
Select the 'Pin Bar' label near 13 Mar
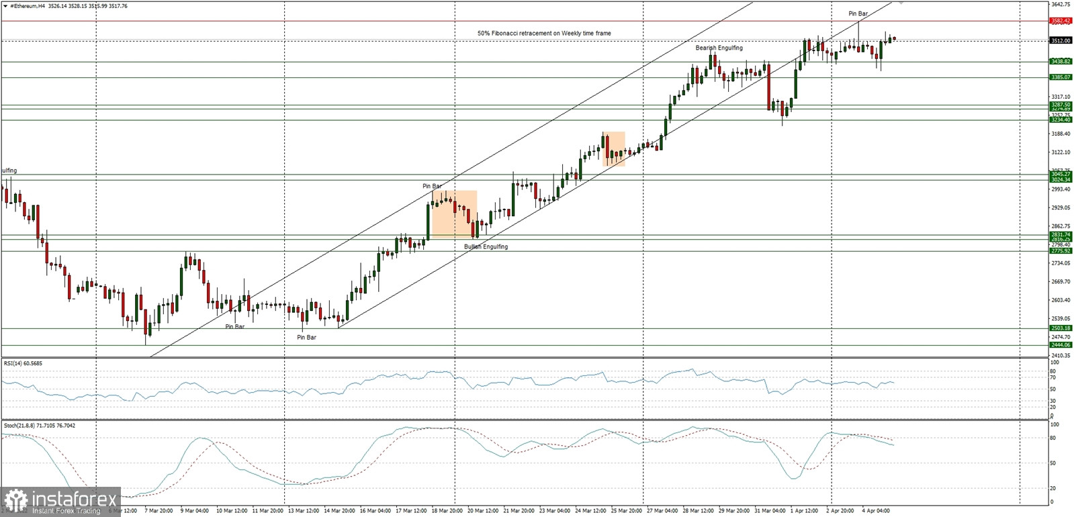(306, 337)
